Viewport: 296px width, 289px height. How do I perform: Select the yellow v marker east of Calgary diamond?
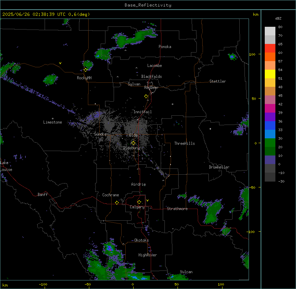147,200
